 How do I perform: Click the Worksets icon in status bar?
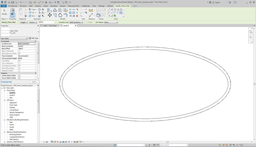pos(115,145)
